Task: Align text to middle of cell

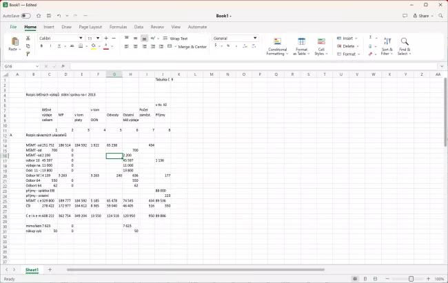Action: [x=135, y=39]
